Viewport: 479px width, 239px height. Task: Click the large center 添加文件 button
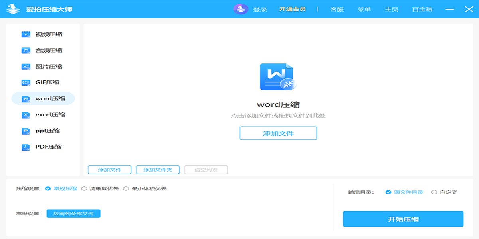(x=278, y=133)
